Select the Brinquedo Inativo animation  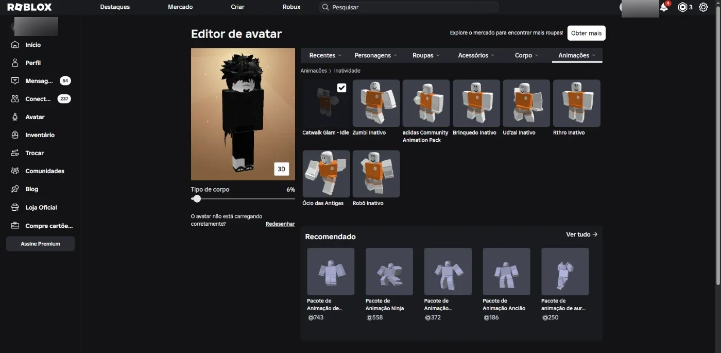476,103
